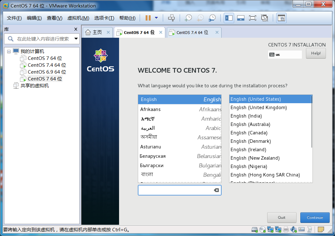Image resolution: width=335 pixels, height=236 pixels.
Task: Choose English (Hong Kong SAR China) locale
Action: click(x=270, y=175)
